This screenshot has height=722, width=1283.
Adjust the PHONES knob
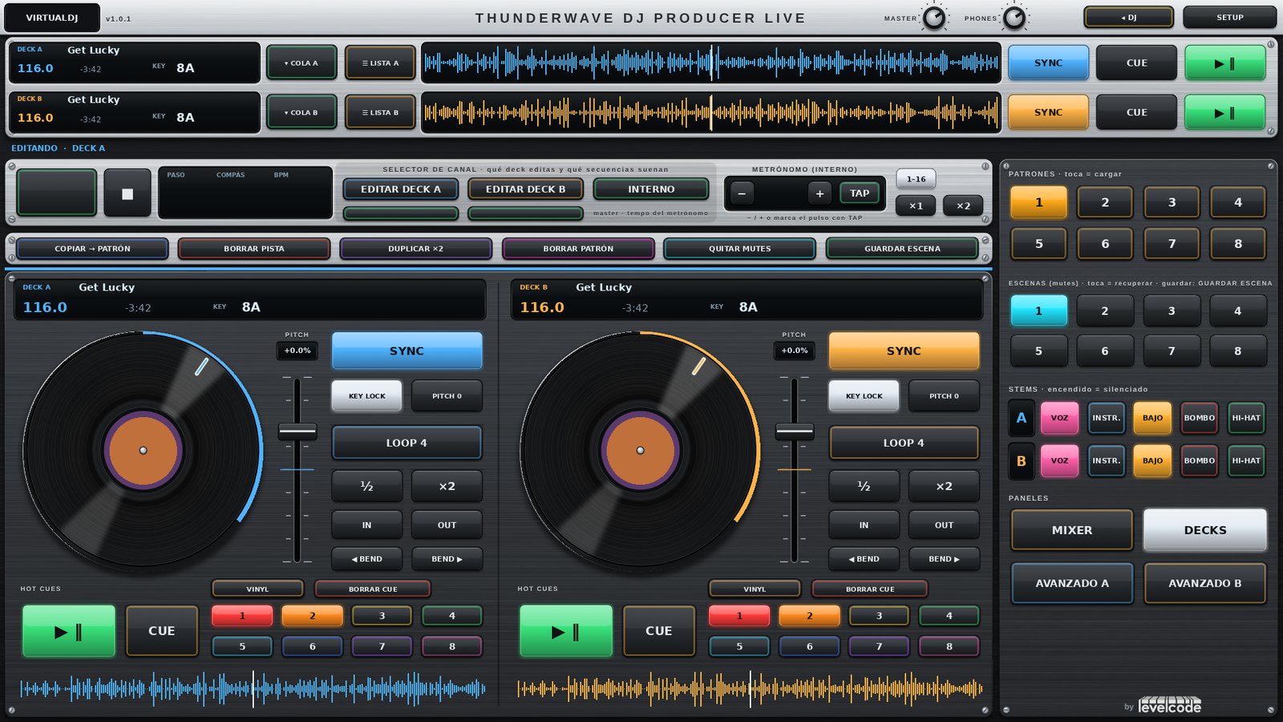pos(1014,18)
